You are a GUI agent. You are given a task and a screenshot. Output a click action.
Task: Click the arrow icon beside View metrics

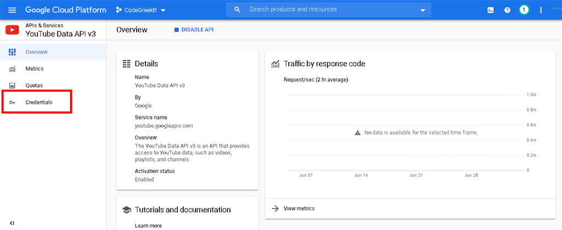click(x=275, y=209)
